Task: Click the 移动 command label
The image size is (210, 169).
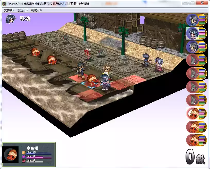Action: (x=25, y=19)
